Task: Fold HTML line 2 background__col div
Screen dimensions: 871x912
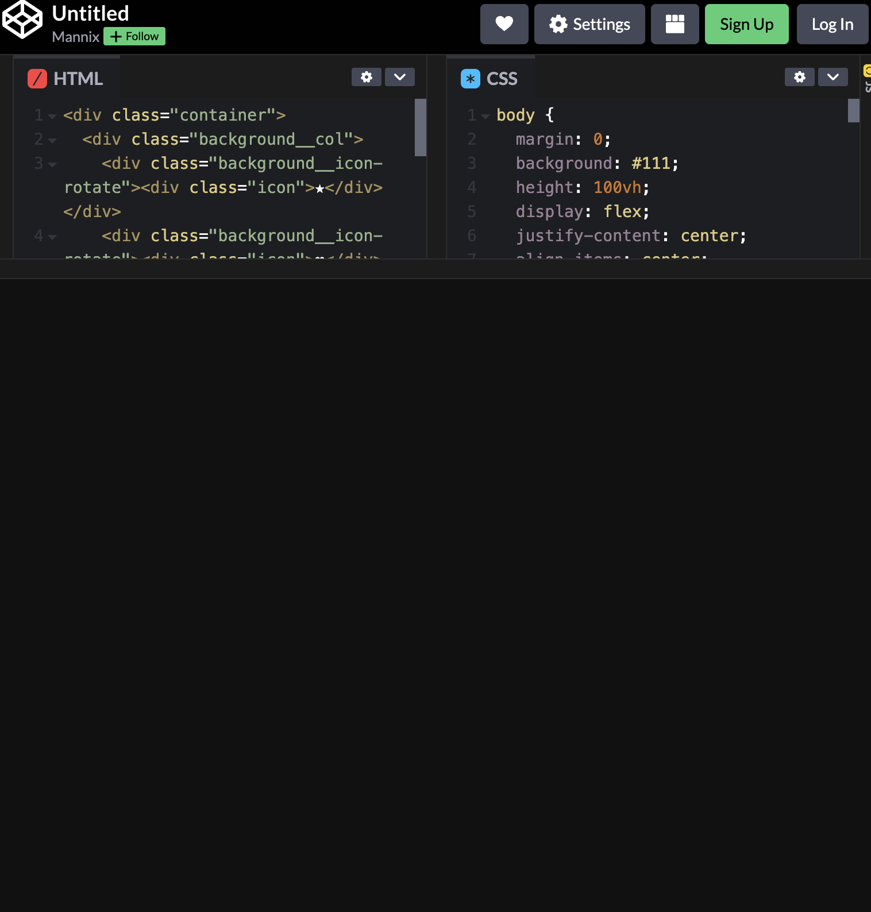Action: [x=52, y=141]
